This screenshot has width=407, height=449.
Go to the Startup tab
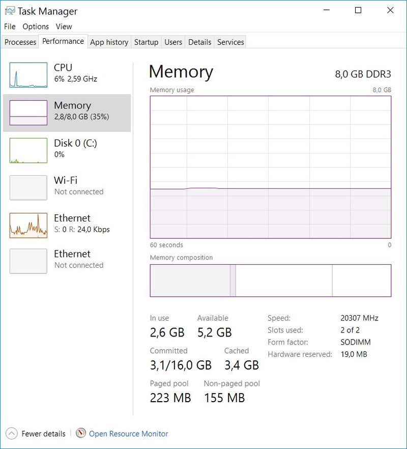tap(146, 42)
